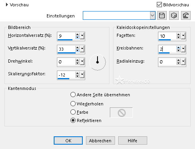Open the Skalierungsfaktor slider dropdown arrow
This screenshot has width=195, height=149.
tap(82, 74)
